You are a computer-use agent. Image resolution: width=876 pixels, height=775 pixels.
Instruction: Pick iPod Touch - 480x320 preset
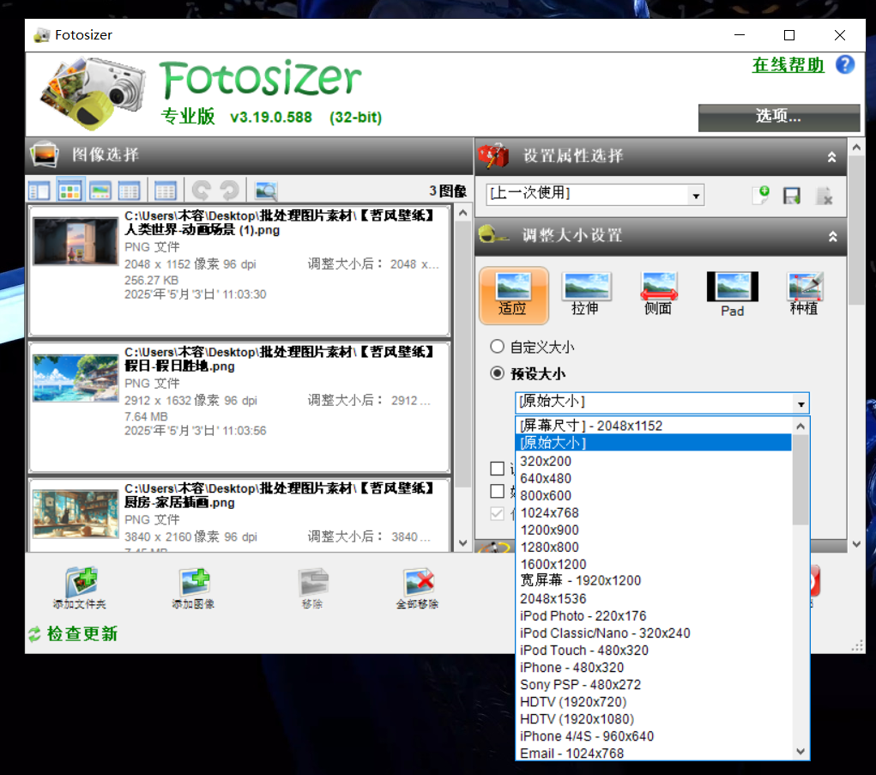[x=653, y=650]
